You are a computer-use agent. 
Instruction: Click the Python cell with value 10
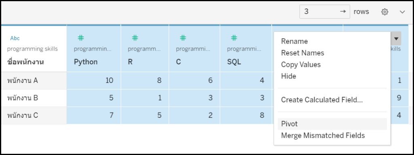(x=94, y=81)
